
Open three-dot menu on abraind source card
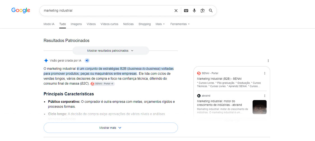coord(265,96)
